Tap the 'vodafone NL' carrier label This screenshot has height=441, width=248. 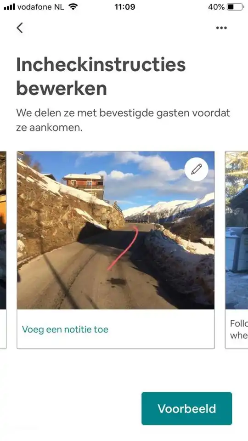coord(41,7)
